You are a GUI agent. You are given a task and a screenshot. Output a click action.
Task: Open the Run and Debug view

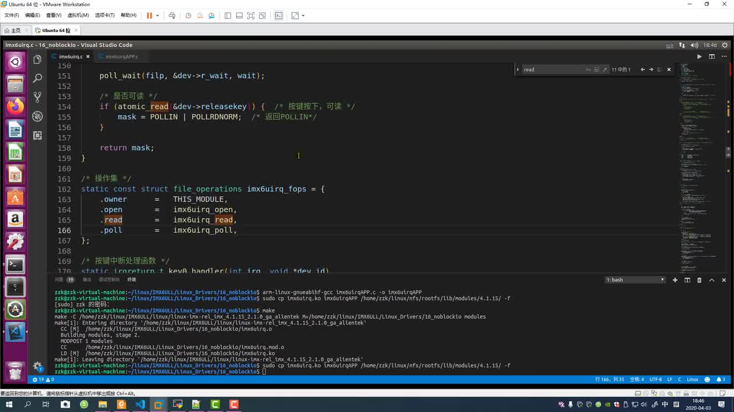[x=38, y=116]
